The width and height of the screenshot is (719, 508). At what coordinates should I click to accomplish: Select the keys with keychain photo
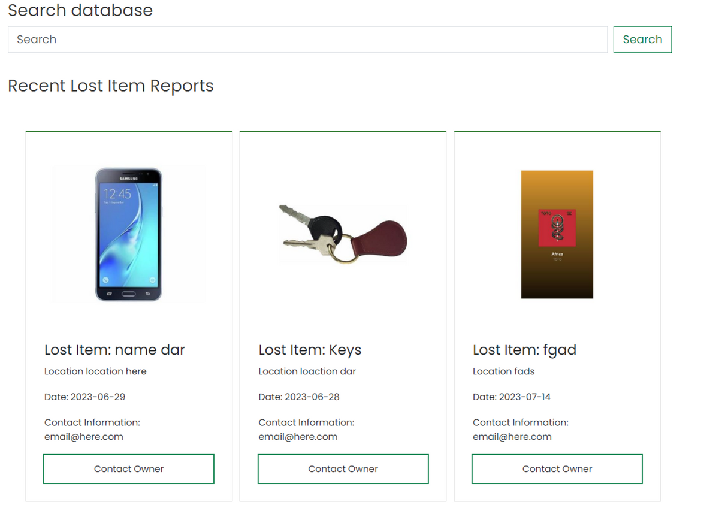click(x=343, y=234)
